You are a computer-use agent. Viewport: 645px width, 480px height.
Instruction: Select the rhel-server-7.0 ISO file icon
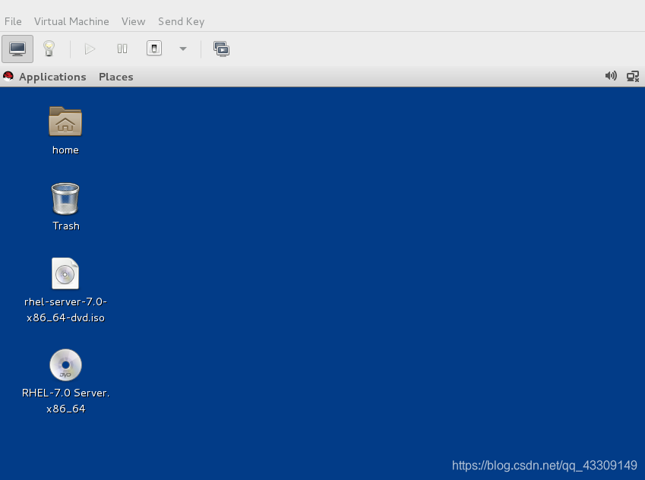65,273
